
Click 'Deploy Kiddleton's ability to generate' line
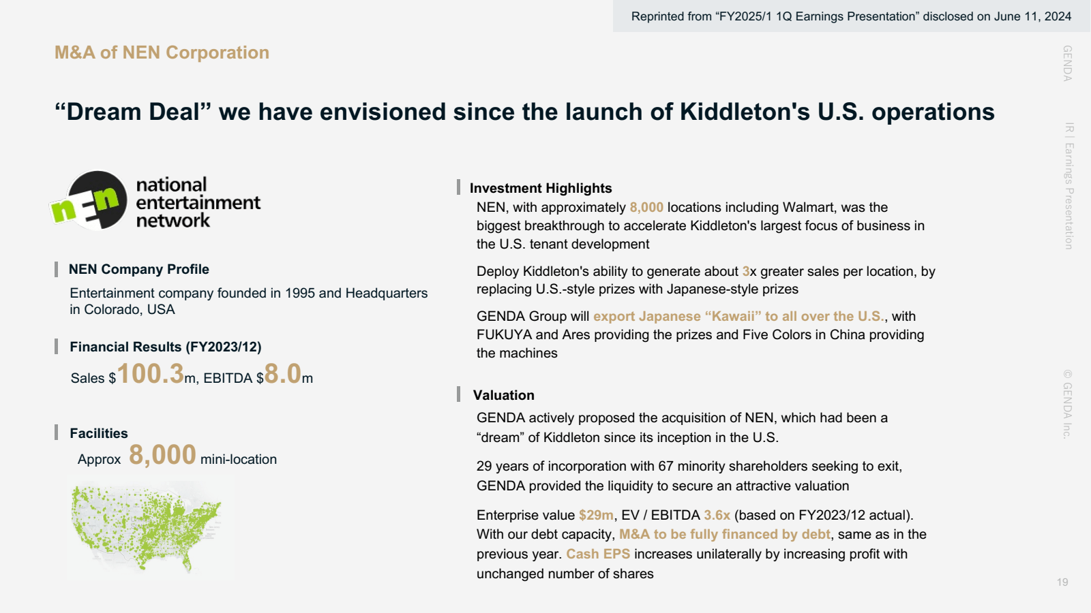[x=706, y=271]
